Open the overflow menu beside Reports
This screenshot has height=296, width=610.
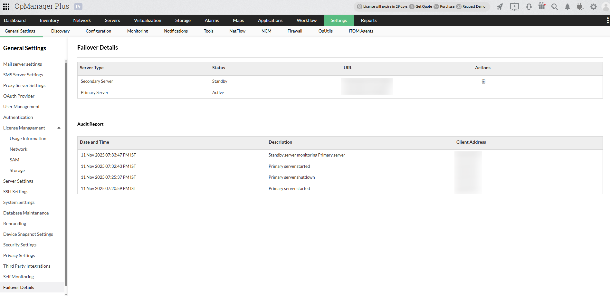[606, 20]
